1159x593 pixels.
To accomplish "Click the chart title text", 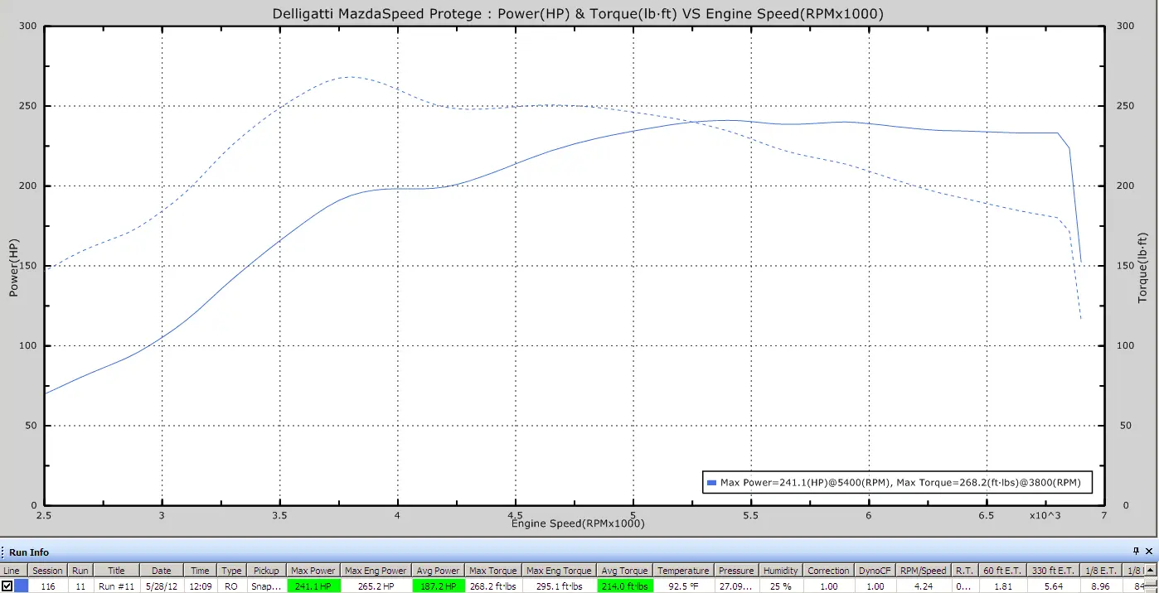I will [577, 14].
